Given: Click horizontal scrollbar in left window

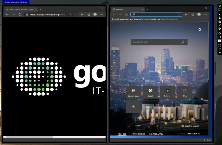Looking at the screenshot, I should click(29, 137).
